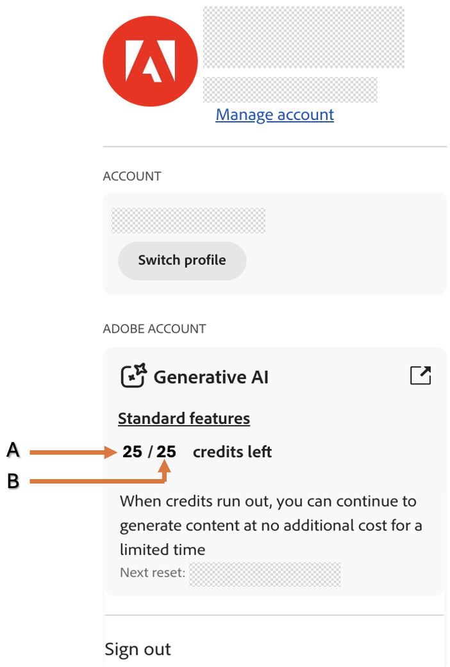Image resolution: width=450 pixels, height=667 pixels.
Task: Open the Manage account link
Action: pos(274,115)
